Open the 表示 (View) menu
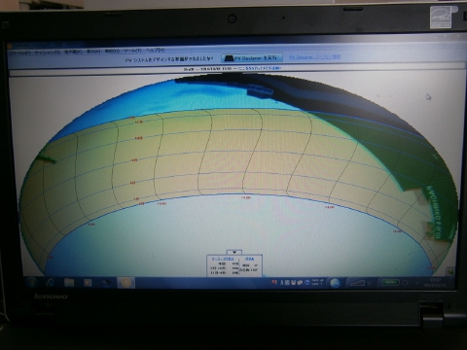 pyautogui.click(x=93, y=52)
